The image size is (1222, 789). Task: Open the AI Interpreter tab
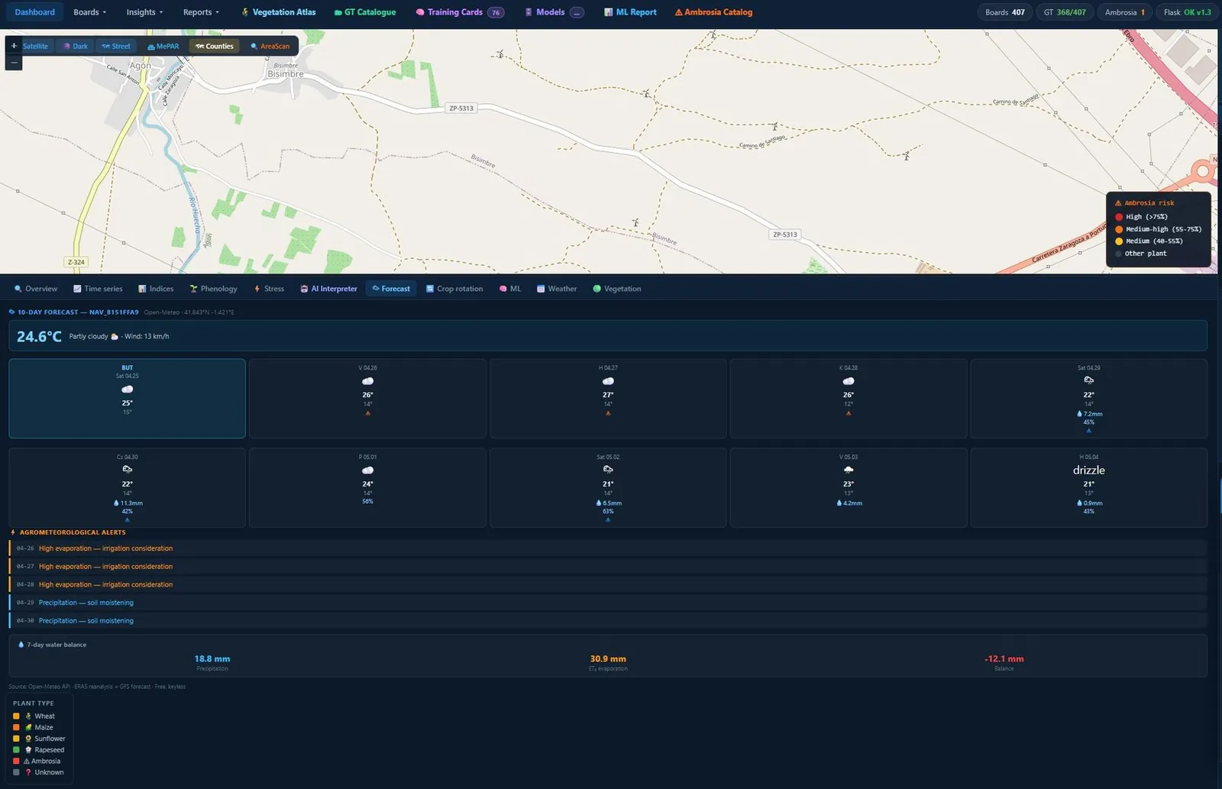[328, 289]
